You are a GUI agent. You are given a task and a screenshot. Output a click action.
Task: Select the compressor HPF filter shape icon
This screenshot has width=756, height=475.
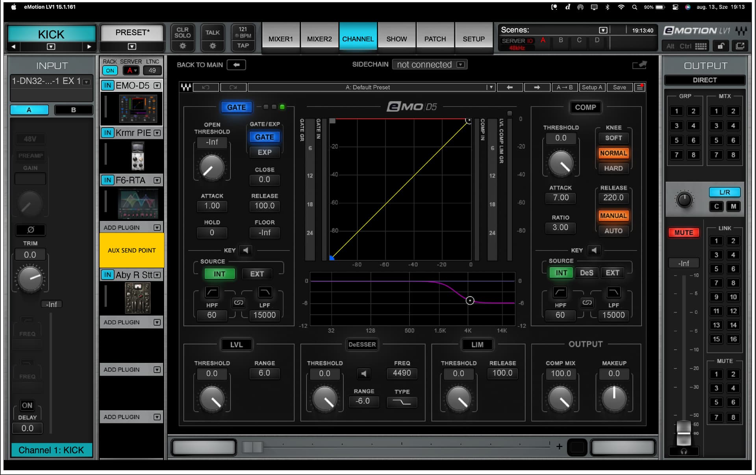pyautogui.click(x=560, y=292)
